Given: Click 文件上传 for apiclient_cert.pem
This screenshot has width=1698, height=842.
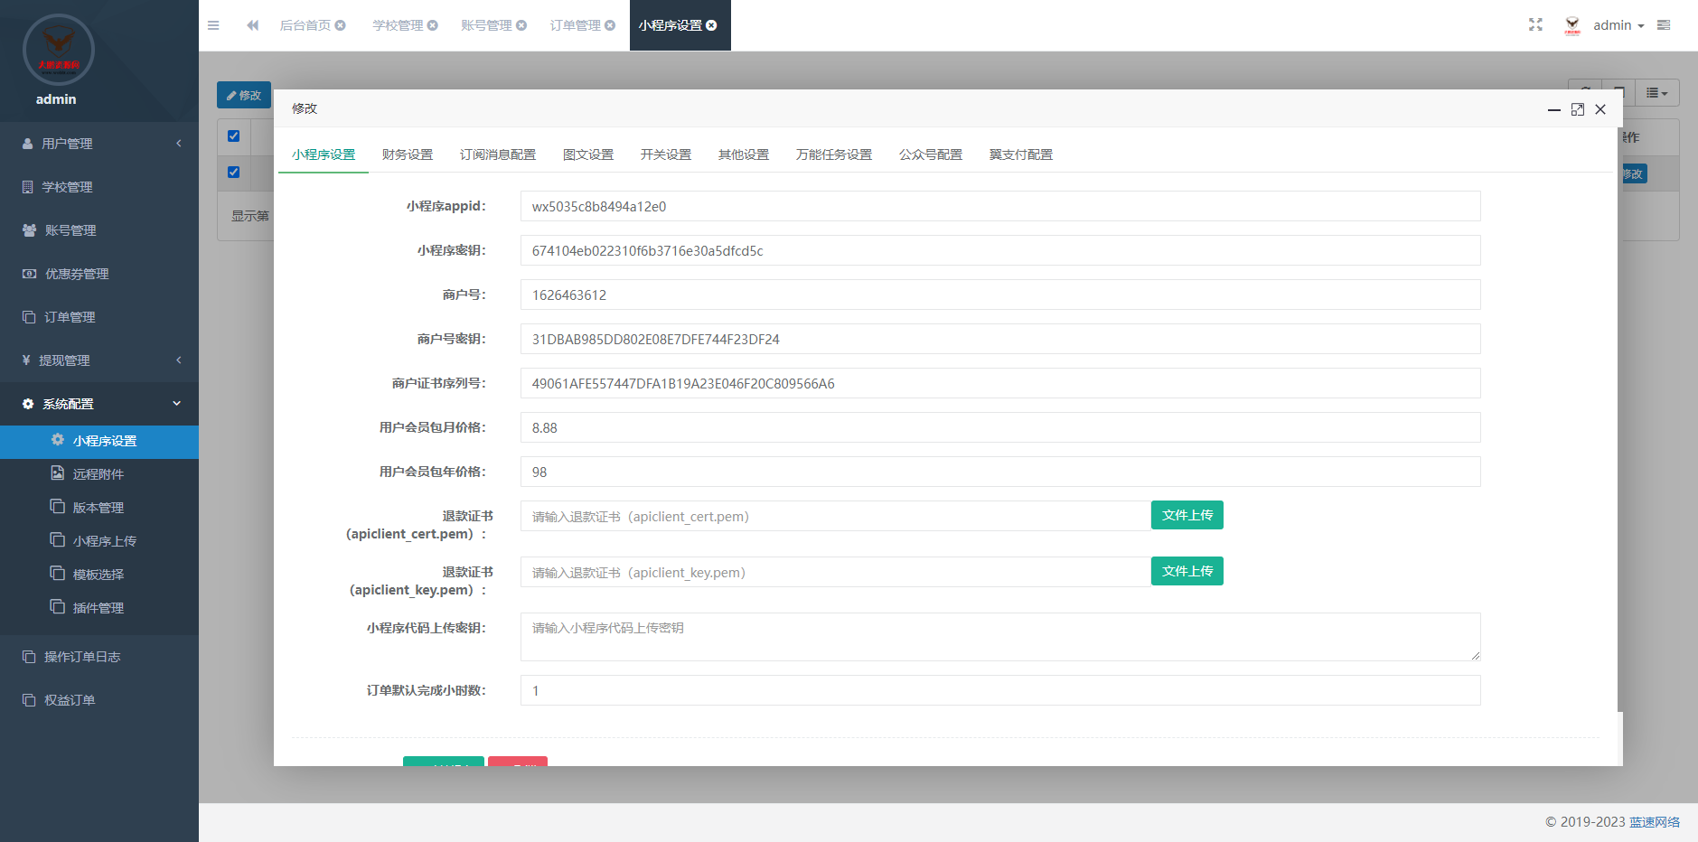Looking at the screenshot, I should (1187, 515).
